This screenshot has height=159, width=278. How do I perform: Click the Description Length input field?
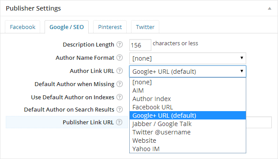140,45
